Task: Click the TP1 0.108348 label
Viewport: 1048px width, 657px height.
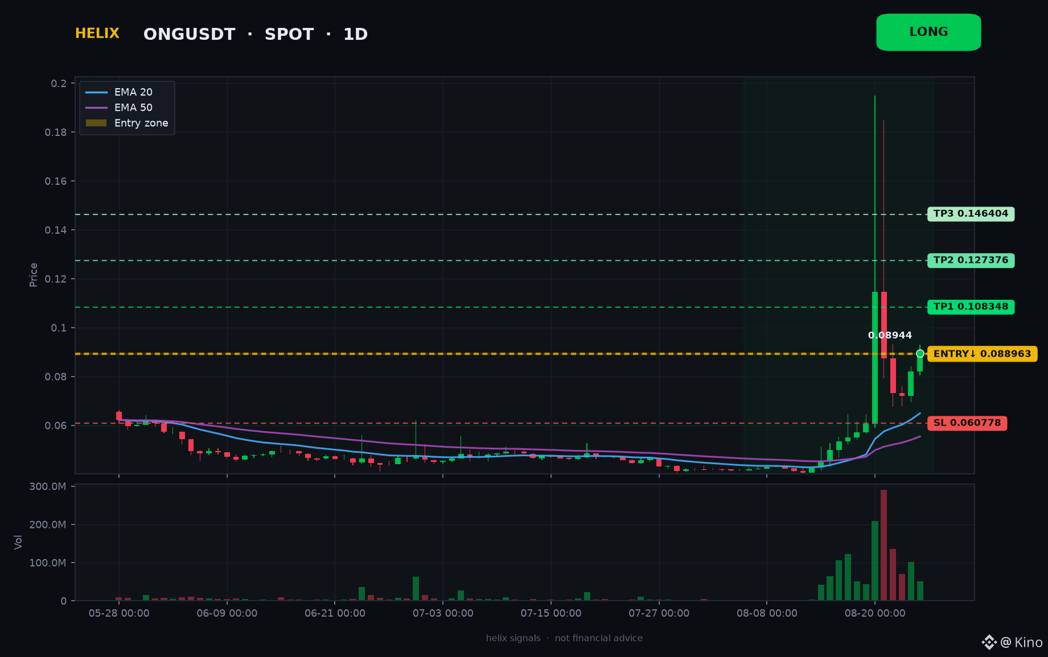Action: [971, 307]
